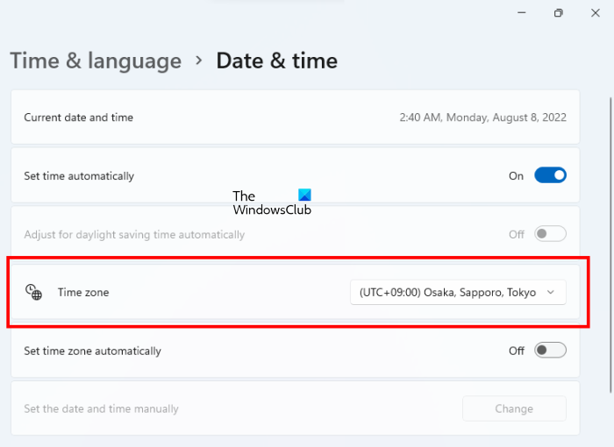The height and width of the screenshot is (447, 614).
Task: Turn off Set time automatically switch
Action: pos(550,175)
